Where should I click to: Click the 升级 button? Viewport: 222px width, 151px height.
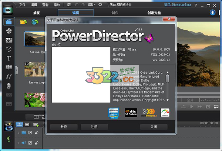pos(64,127)
